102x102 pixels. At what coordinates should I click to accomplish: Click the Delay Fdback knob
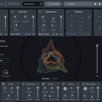pyautogui.click(x=65, y=96)
